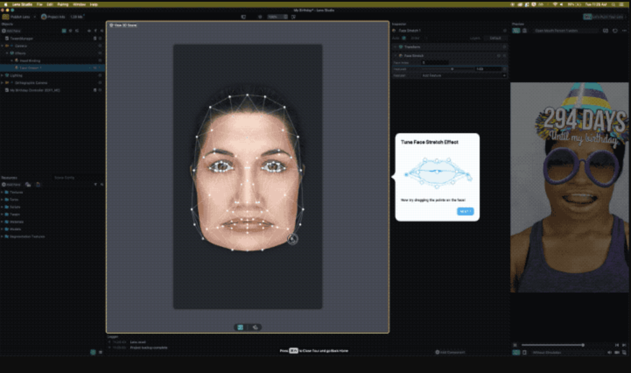Open the Layers Default dropdown

pos(495,38)
